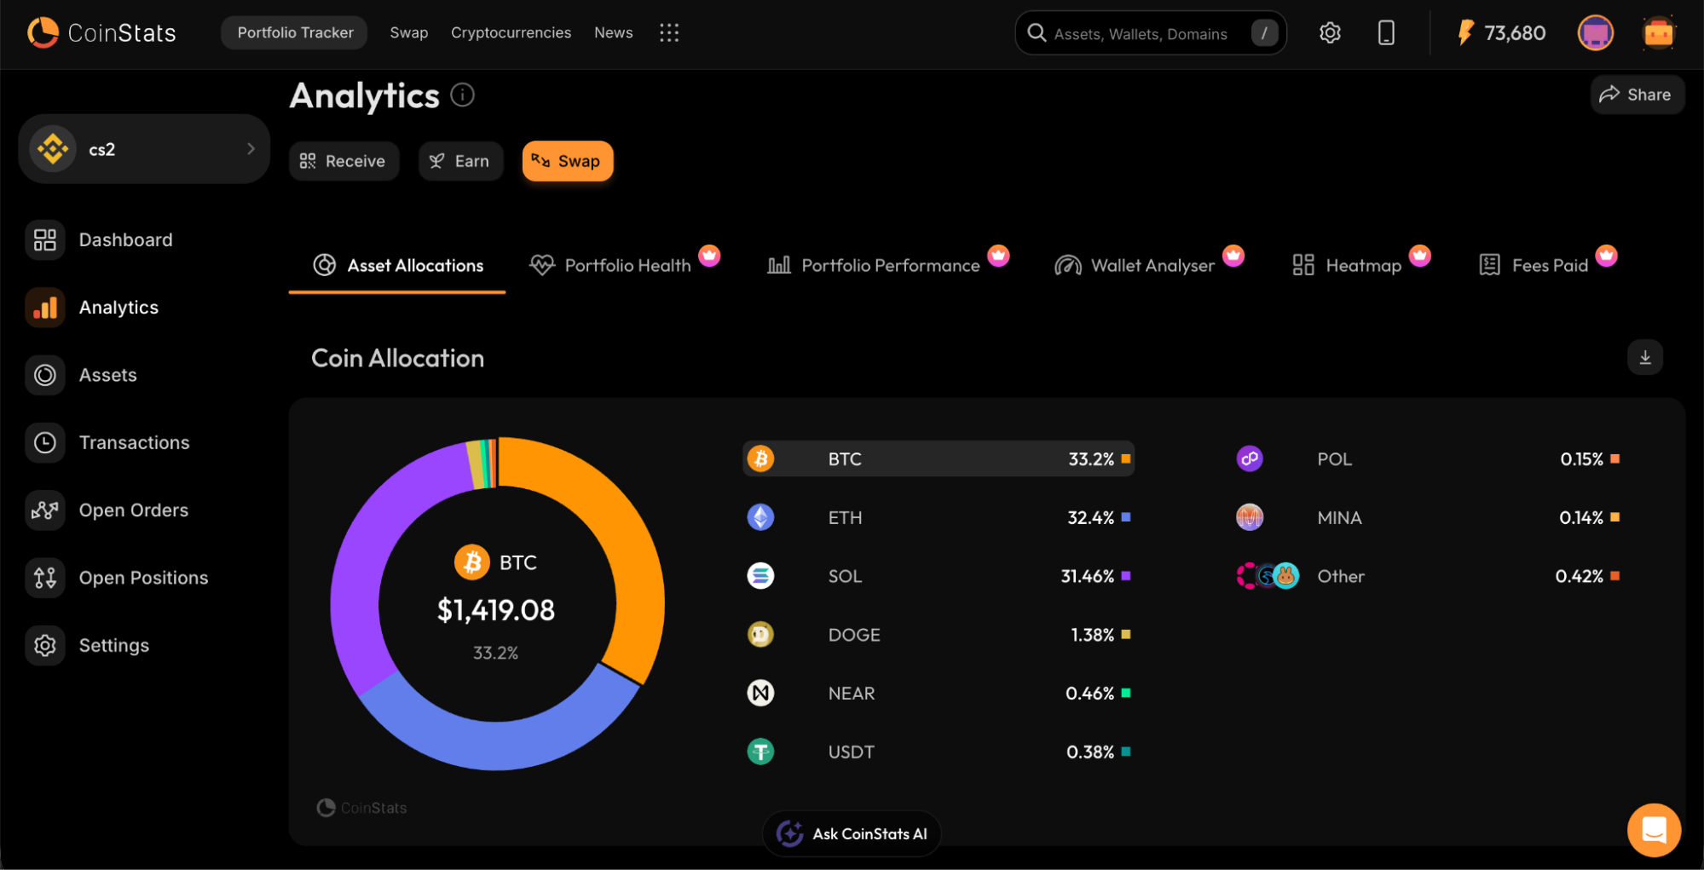Open the mobile app phone icon
This screenshot has height=870, width=1704.
point(1386,33)
